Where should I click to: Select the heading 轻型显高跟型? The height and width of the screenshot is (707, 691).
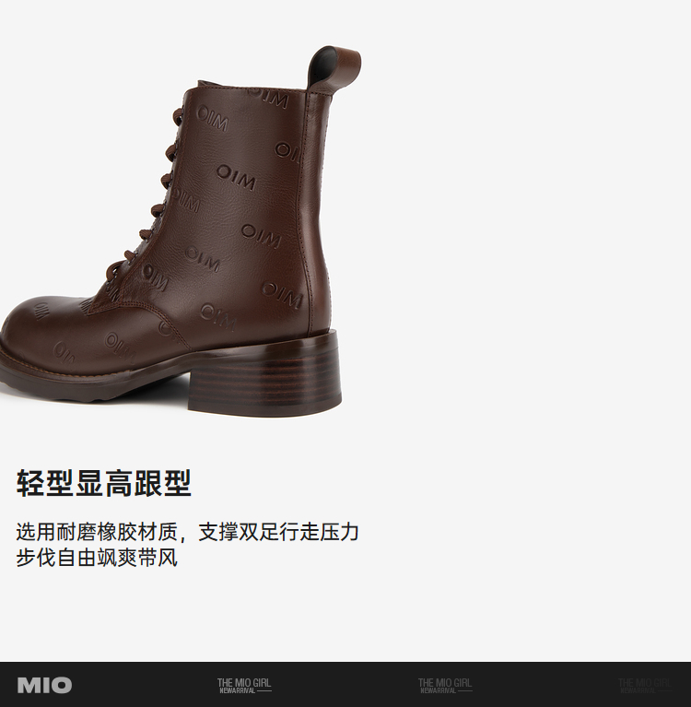[x=104, y=483]
